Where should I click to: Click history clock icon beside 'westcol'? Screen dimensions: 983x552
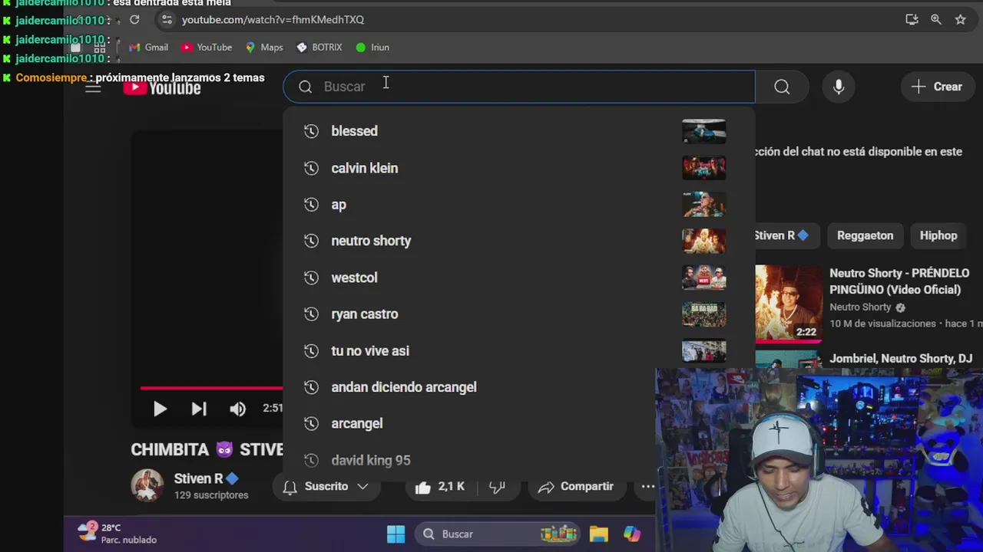pos(311,278)
